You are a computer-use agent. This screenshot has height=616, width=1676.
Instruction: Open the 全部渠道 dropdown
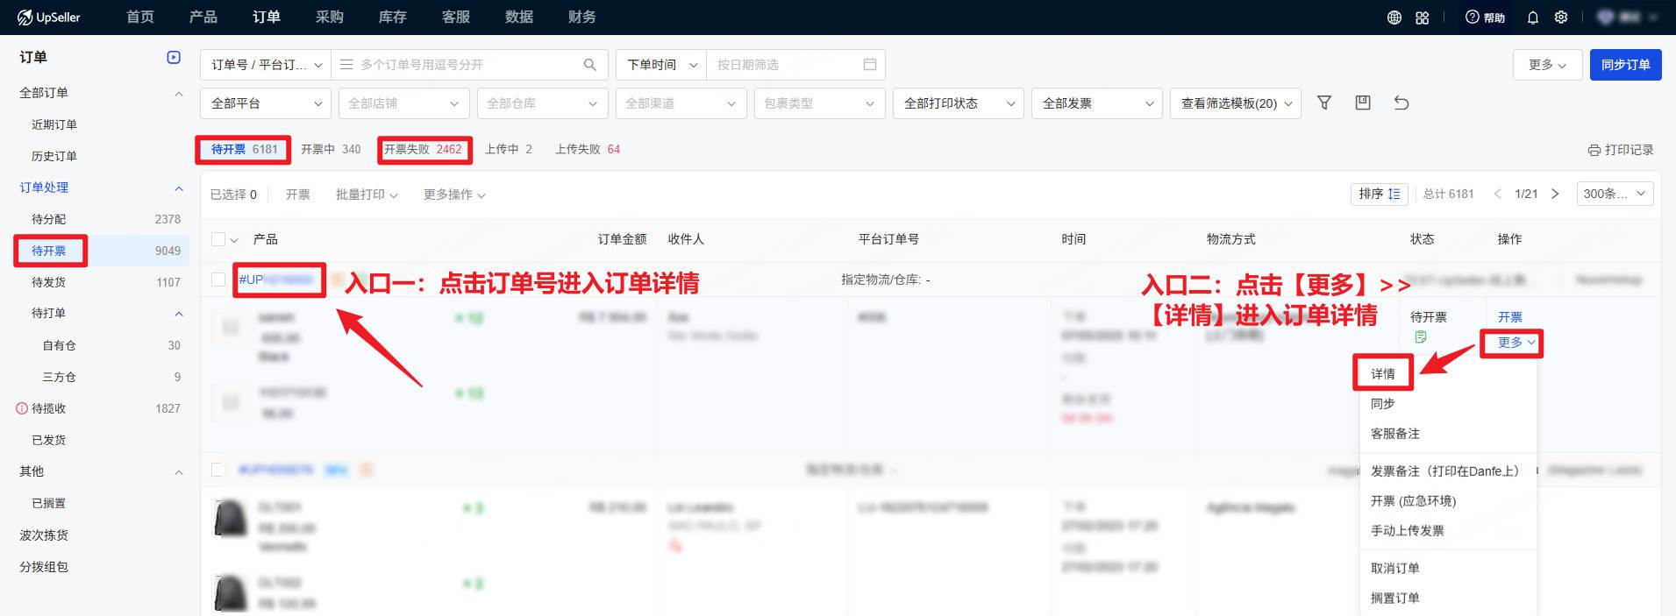681,103
